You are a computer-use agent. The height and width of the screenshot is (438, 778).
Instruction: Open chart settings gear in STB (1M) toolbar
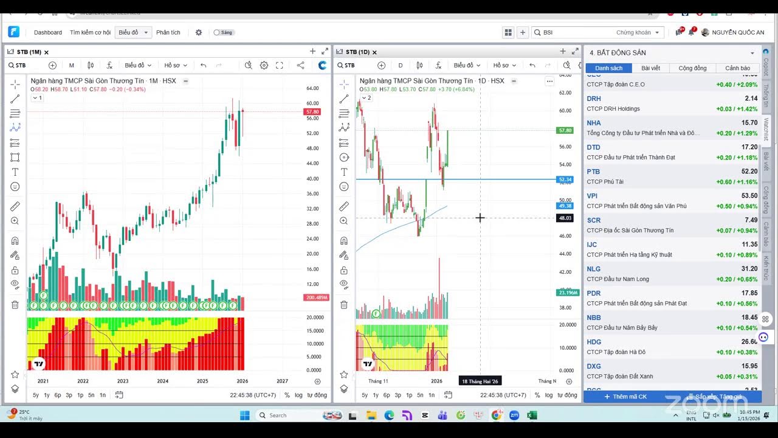[264, 65]
